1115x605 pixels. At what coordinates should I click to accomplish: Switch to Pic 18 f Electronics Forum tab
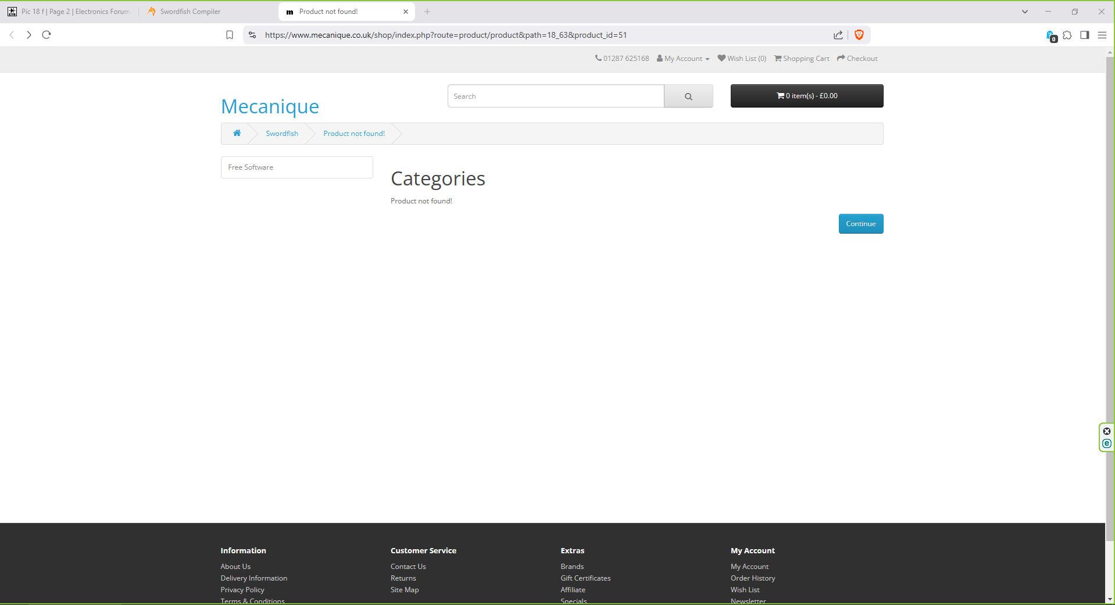point(69,12)
